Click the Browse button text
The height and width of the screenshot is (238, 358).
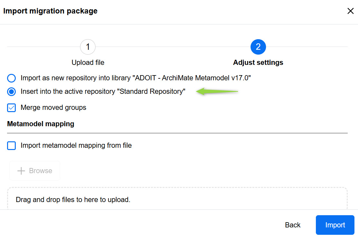point(41,171)
